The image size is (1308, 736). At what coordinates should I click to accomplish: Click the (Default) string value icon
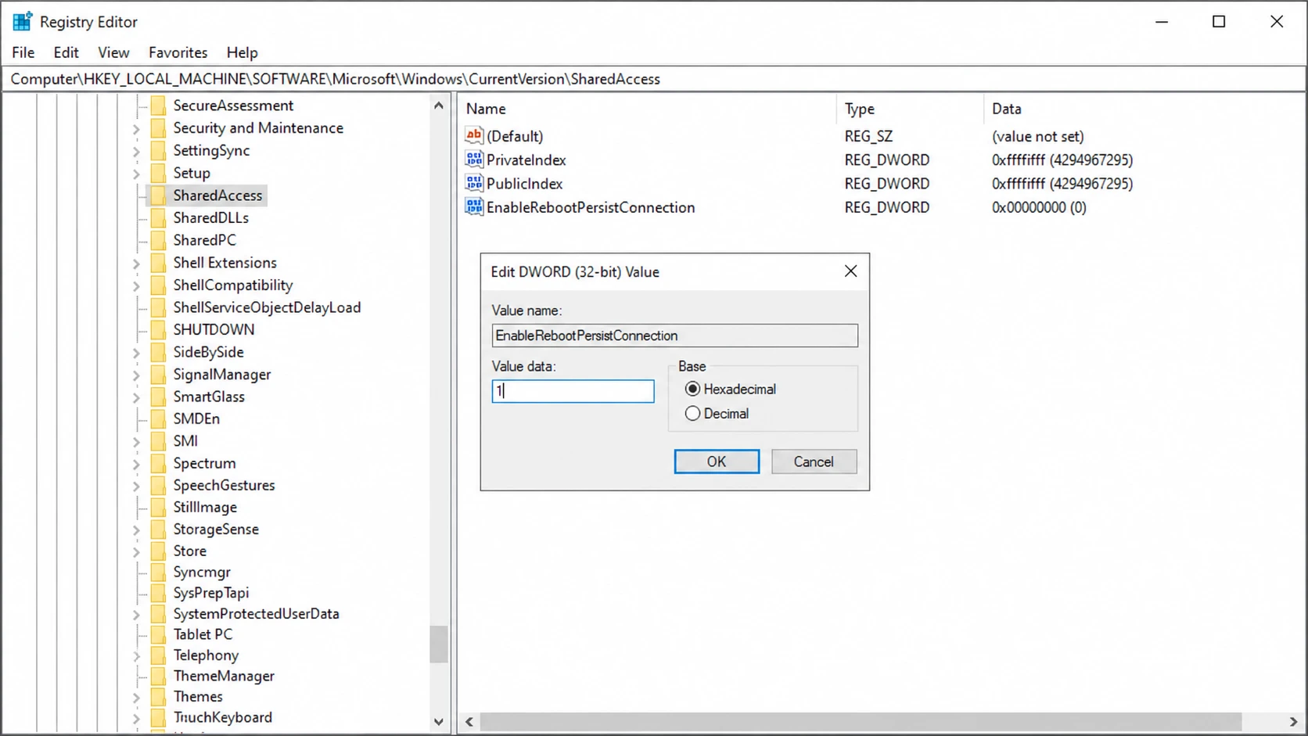[x=474, y=135]
